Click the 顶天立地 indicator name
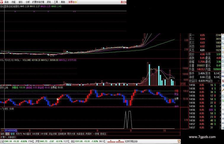This screenshot has width=224, height=144. tap(4, 88)
